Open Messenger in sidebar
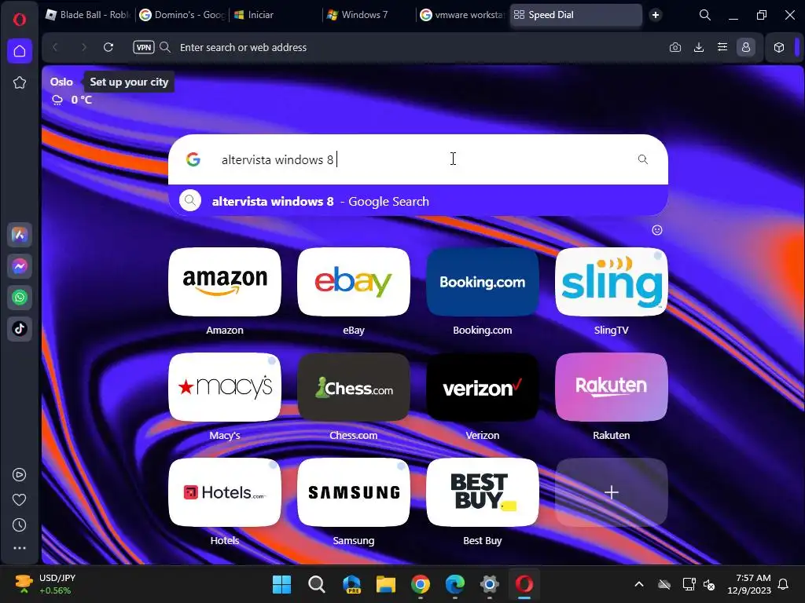Viewport: 805px width, 603px height. pos(20,266)
